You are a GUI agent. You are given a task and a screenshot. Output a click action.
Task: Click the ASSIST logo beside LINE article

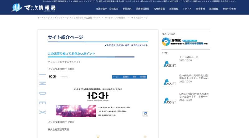point(170,100)
